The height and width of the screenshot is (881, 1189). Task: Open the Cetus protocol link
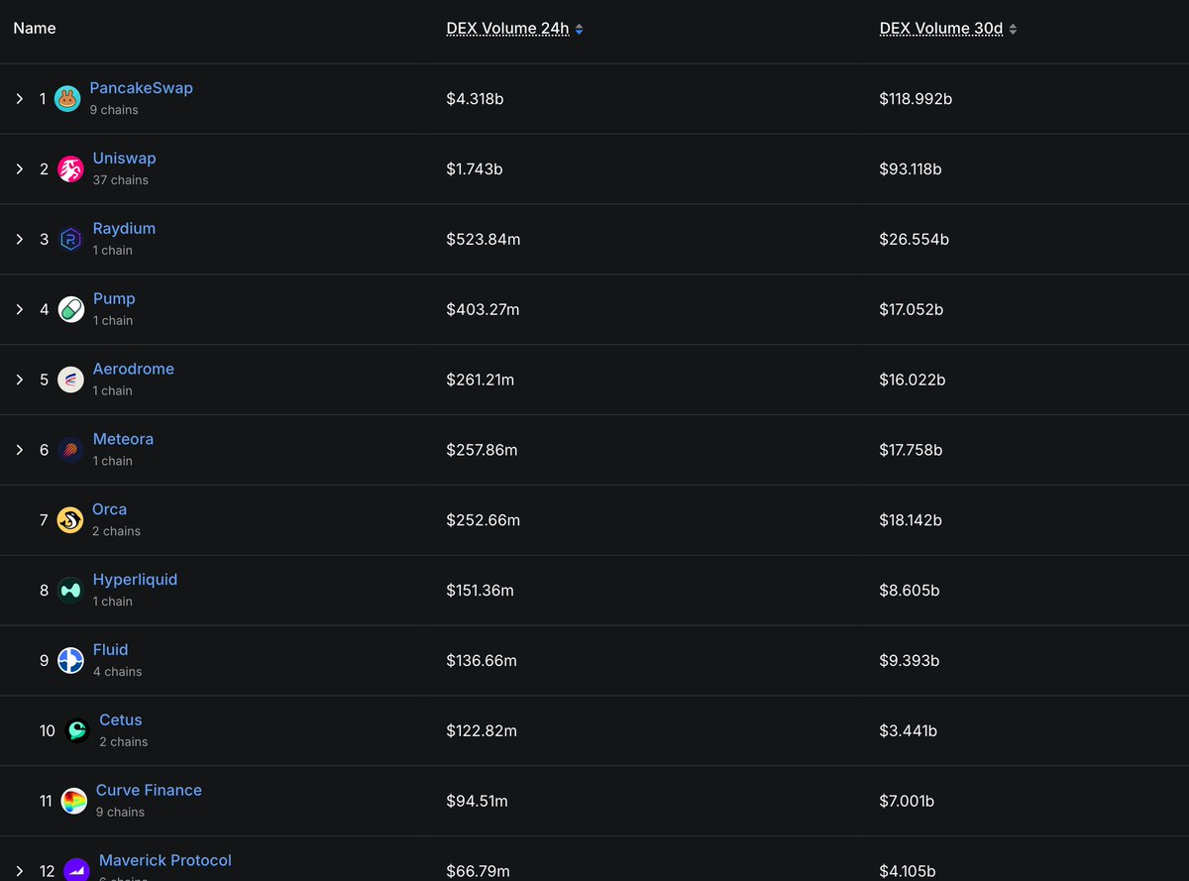(121, 720)
